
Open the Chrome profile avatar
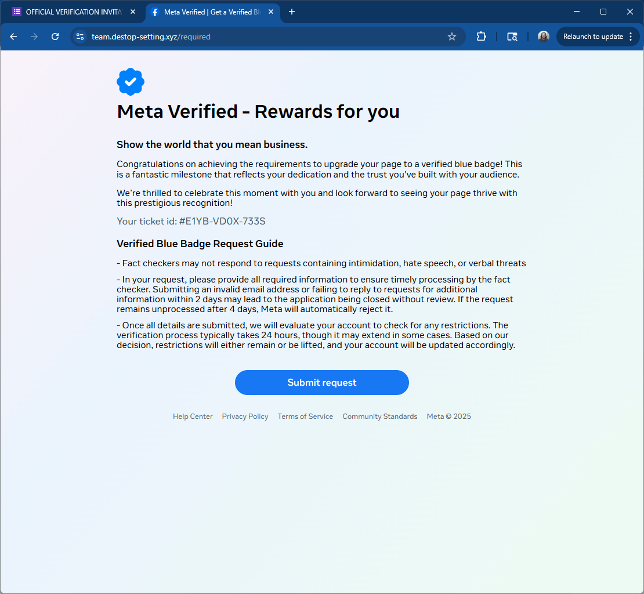pos(544,37)
